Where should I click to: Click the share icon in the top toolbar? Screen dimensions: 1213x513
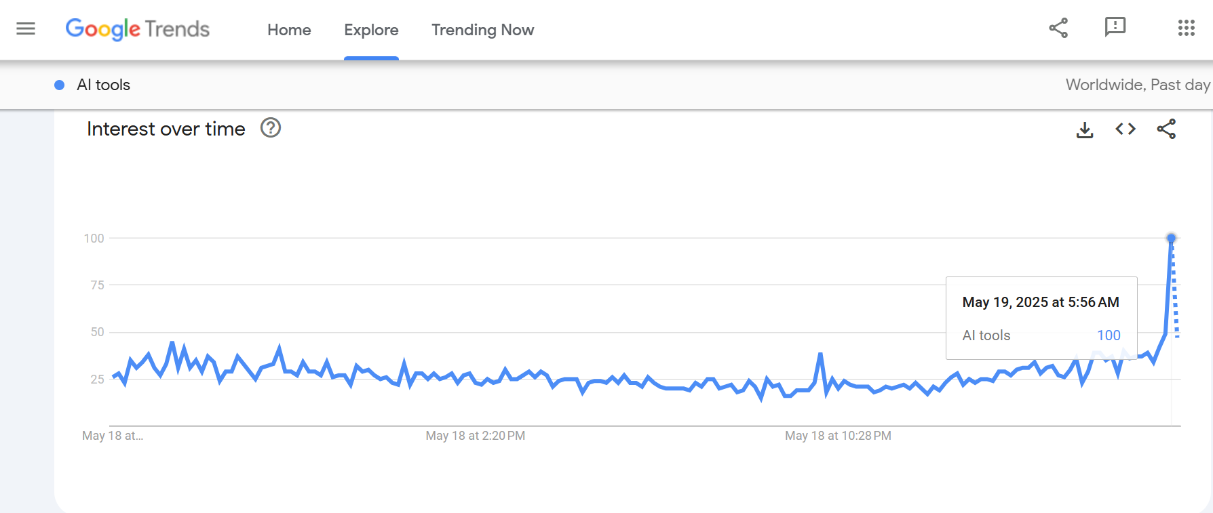tap(1058, 28)
